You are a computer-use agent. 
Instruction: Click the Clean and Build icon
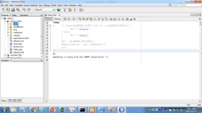[x=70, y=10]
